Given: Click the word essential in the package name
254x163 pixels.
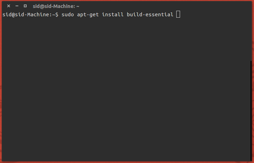Looking at the screenshot, I should [159, 14].
